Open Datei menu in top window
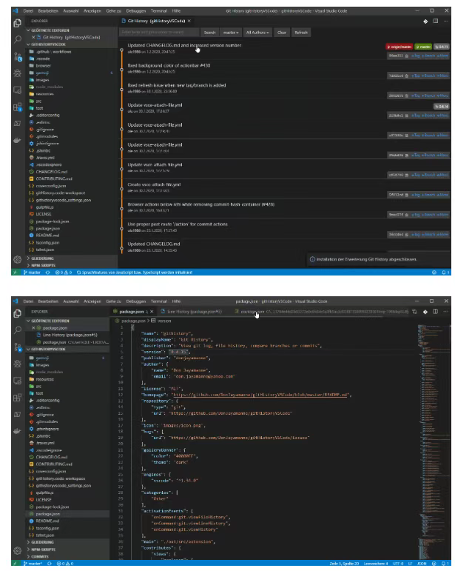 28,11
